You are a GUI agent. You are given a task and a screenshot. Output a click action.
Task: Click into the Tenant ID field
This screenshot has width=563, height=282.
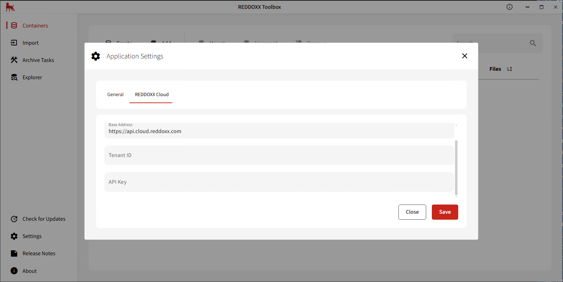[x=279, y=155]
